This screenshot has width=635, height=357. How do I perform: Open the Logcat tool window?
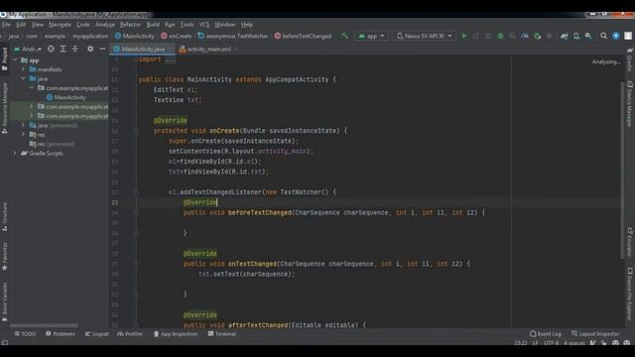click(x=97, y=334)
